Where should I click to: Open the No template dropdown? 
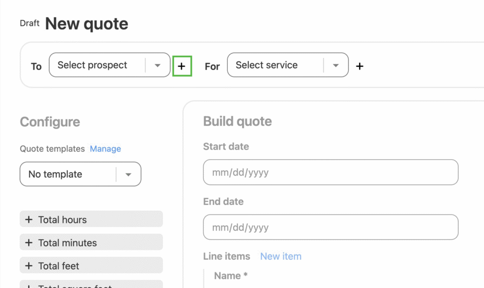pos(69,174)
